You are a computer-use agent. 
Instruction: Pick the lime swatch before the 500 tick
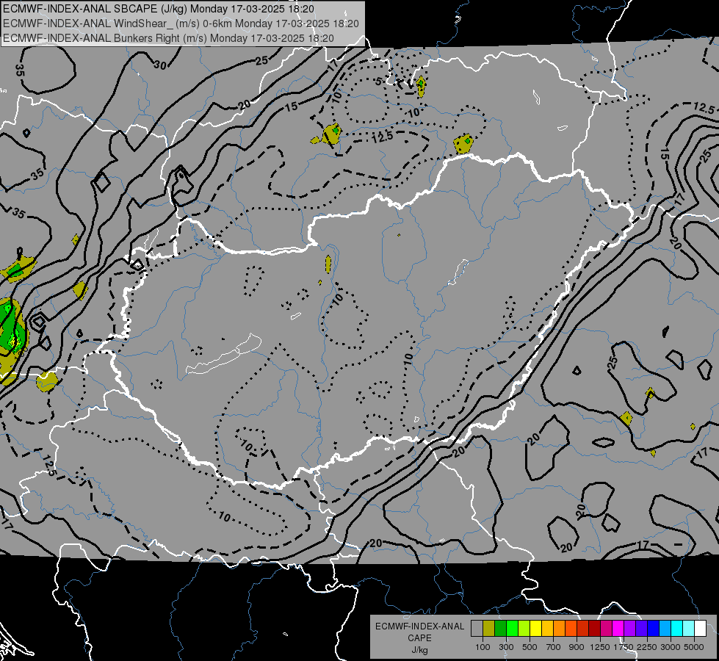click(524, 629)
